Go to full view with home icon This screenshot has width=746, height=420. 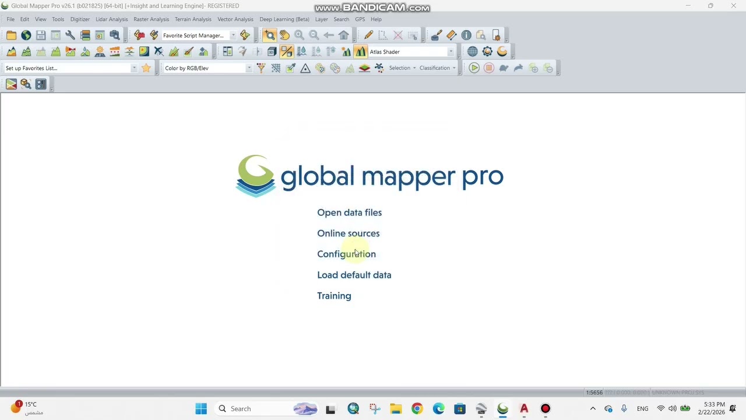click(x=344, y=36)
